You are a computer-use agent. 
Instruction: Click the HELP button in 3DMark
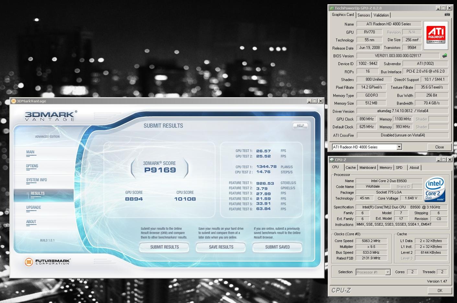tap(300, 125)
